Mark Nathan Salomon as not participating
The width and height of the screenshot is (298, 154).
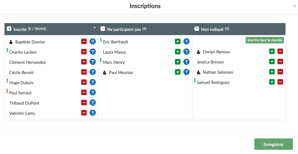tap(280, 72)
